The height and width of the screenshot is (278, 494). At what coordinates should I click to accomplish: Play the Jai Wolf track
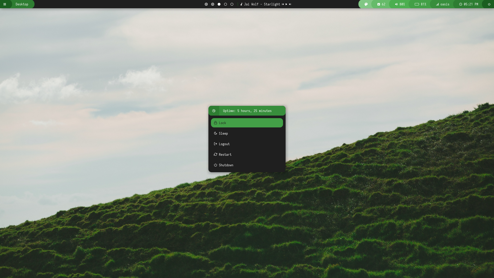[x=286, y=4]
